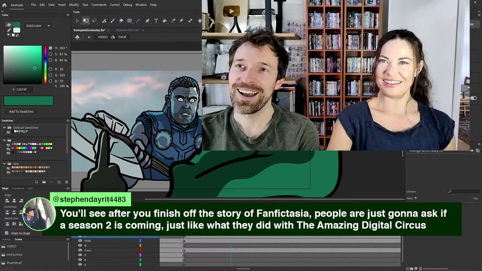Select the R red radio button

(x=50, y=69)
